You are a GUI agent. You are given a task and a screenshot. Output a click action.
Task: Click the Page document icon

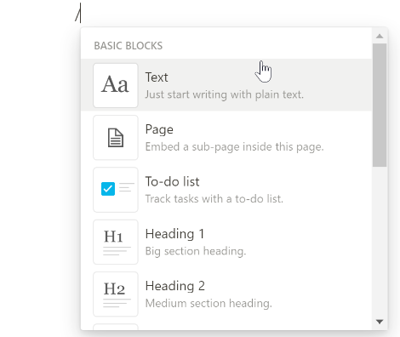[116, 138]
